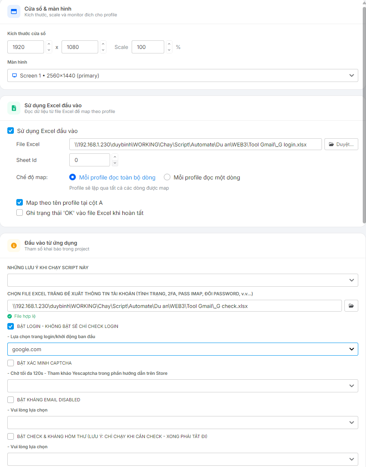Open NHỮNG LƯU Ý KHI CHẠY SCRIPT dropdown
The width and height of the screenshot is (366, 467).
coord(183,280)
